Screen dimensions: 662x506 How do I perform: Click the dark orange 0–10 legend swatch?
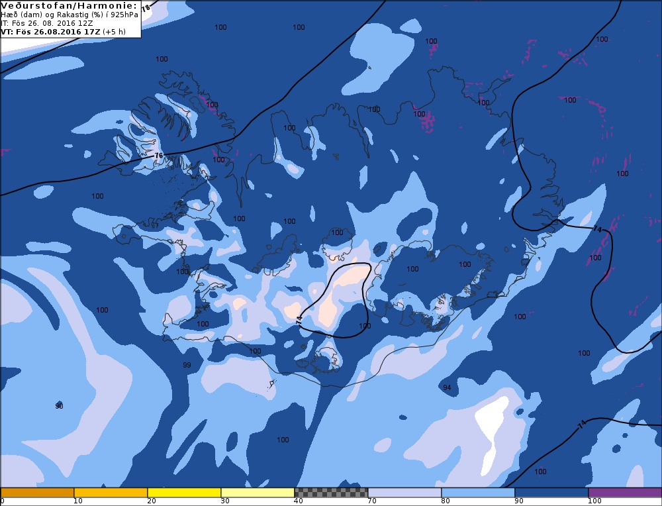pyautogui.click(x=37, y=493)
